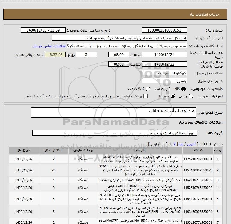Click the تعداد / مقدار column header
231x224 pixels.
click(54, 150)
